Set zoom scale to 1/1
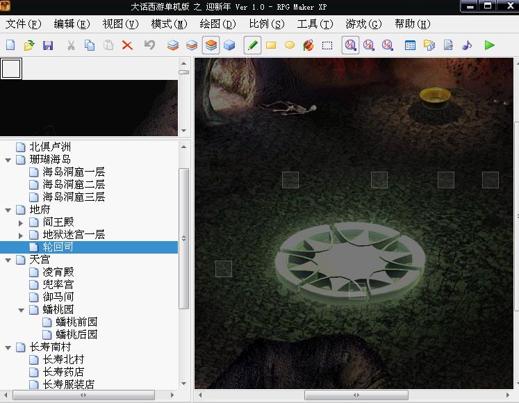519x403 pixels. point(350,45)
